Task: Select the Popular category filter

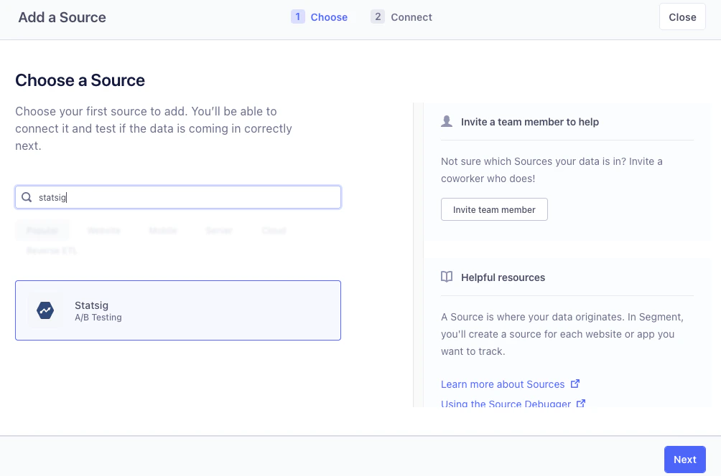Action: (42, 230)
